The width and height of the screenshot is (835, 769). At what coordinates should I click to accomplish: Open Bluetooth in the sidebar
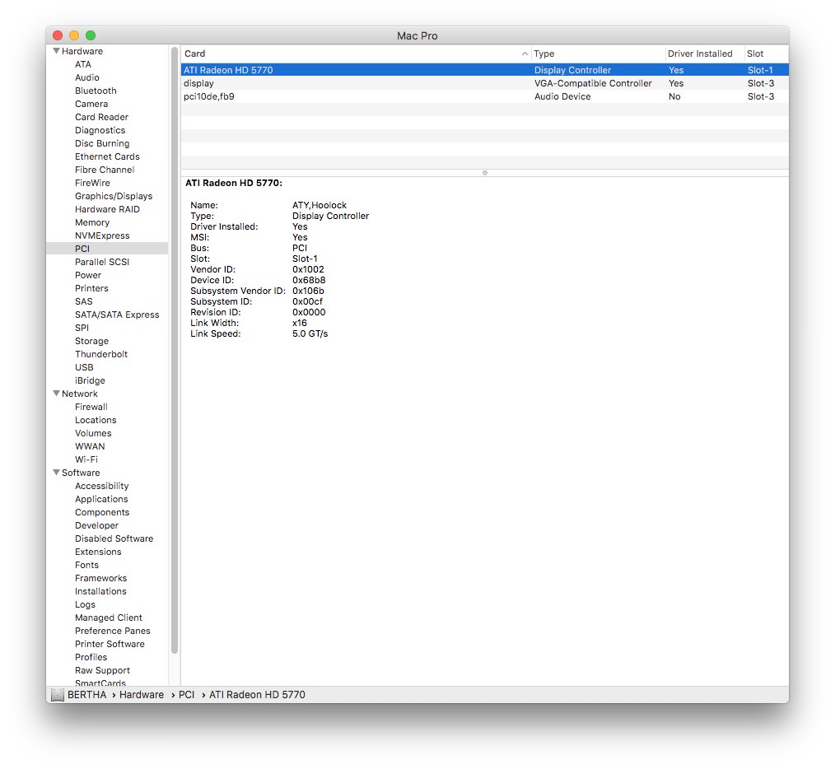tap(96, 91)
